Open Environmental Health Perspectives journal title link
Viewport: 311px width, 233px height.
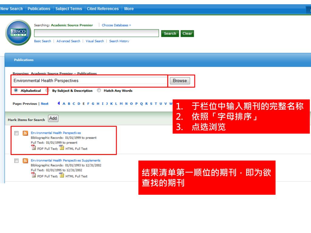tap(56, 133)
